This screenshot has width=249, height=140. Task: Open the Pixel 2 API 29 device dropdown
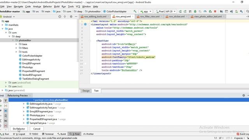[165, 11]
